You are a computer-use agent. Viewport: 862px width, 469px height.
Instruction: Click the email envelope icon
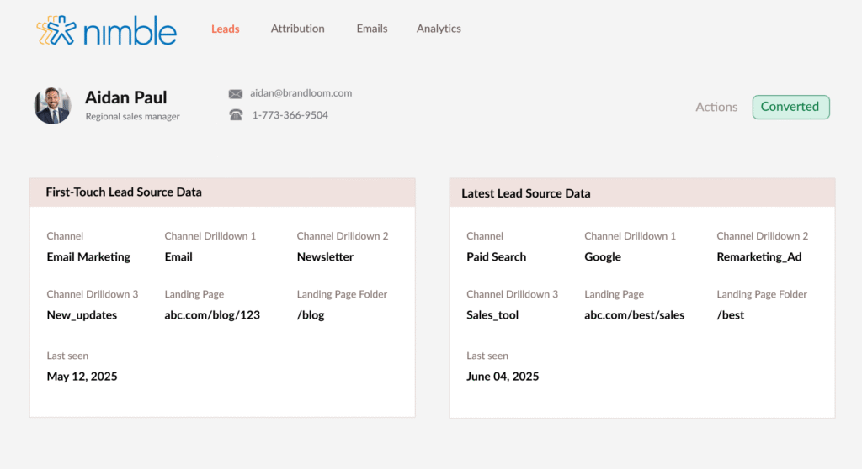(236, 94)
